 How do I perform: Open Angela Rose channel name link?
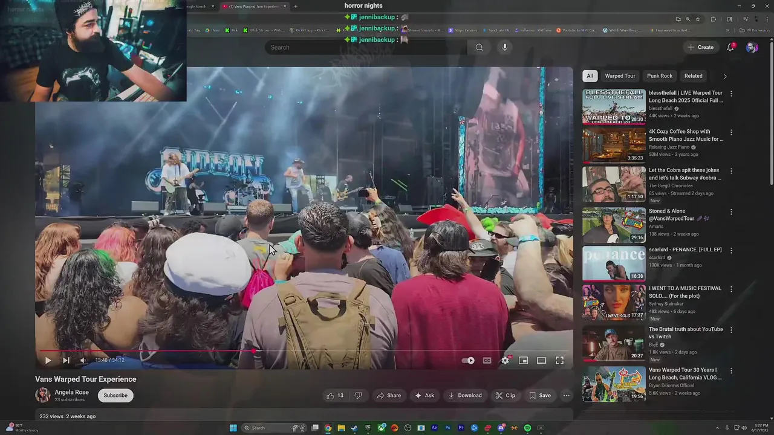coord(71,392)
